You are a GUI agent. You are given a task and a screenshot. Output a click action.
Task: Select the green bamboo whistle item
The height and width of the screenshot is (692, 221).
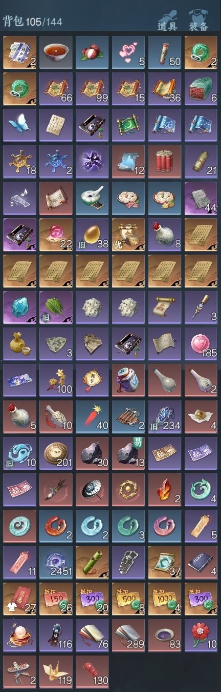(x=92, y=563)
